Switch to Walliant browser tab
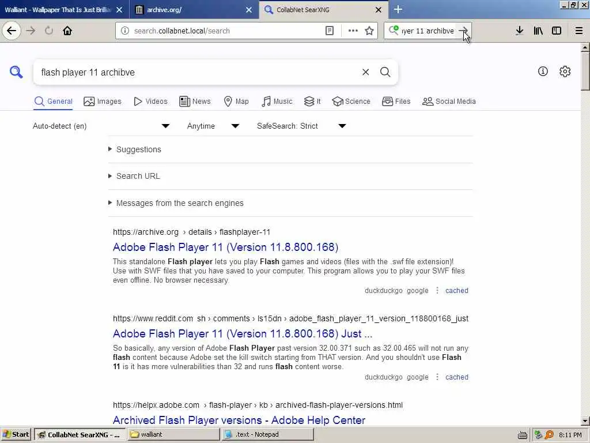 point(65,10)
